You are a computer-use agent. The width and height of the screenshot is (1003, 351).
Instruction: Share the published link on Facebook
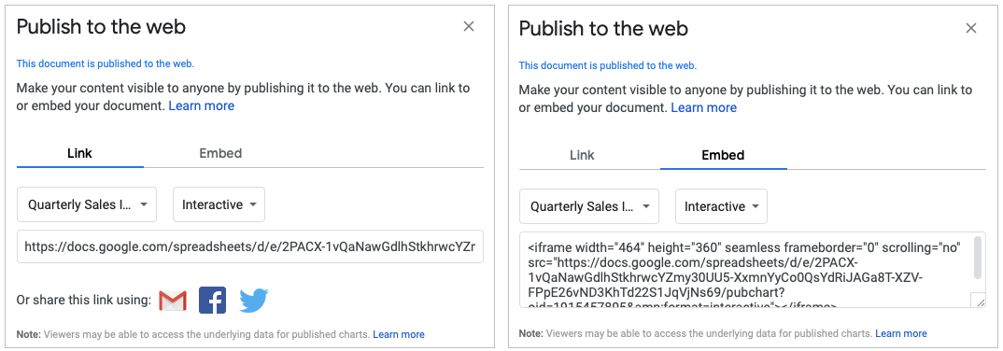pyautogui.click(x=212, y=300)
